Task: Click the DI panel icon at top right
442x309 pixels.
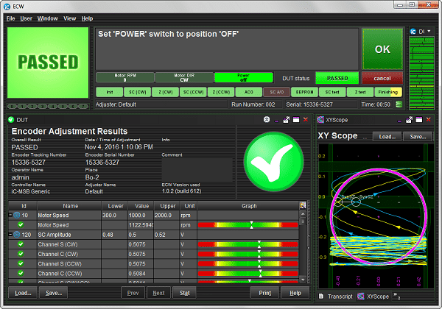Action: coord(412,32)
